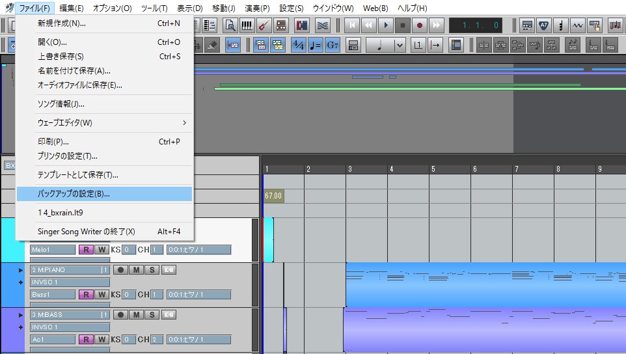Click the fast forward transport button

[x=437, y=25]
